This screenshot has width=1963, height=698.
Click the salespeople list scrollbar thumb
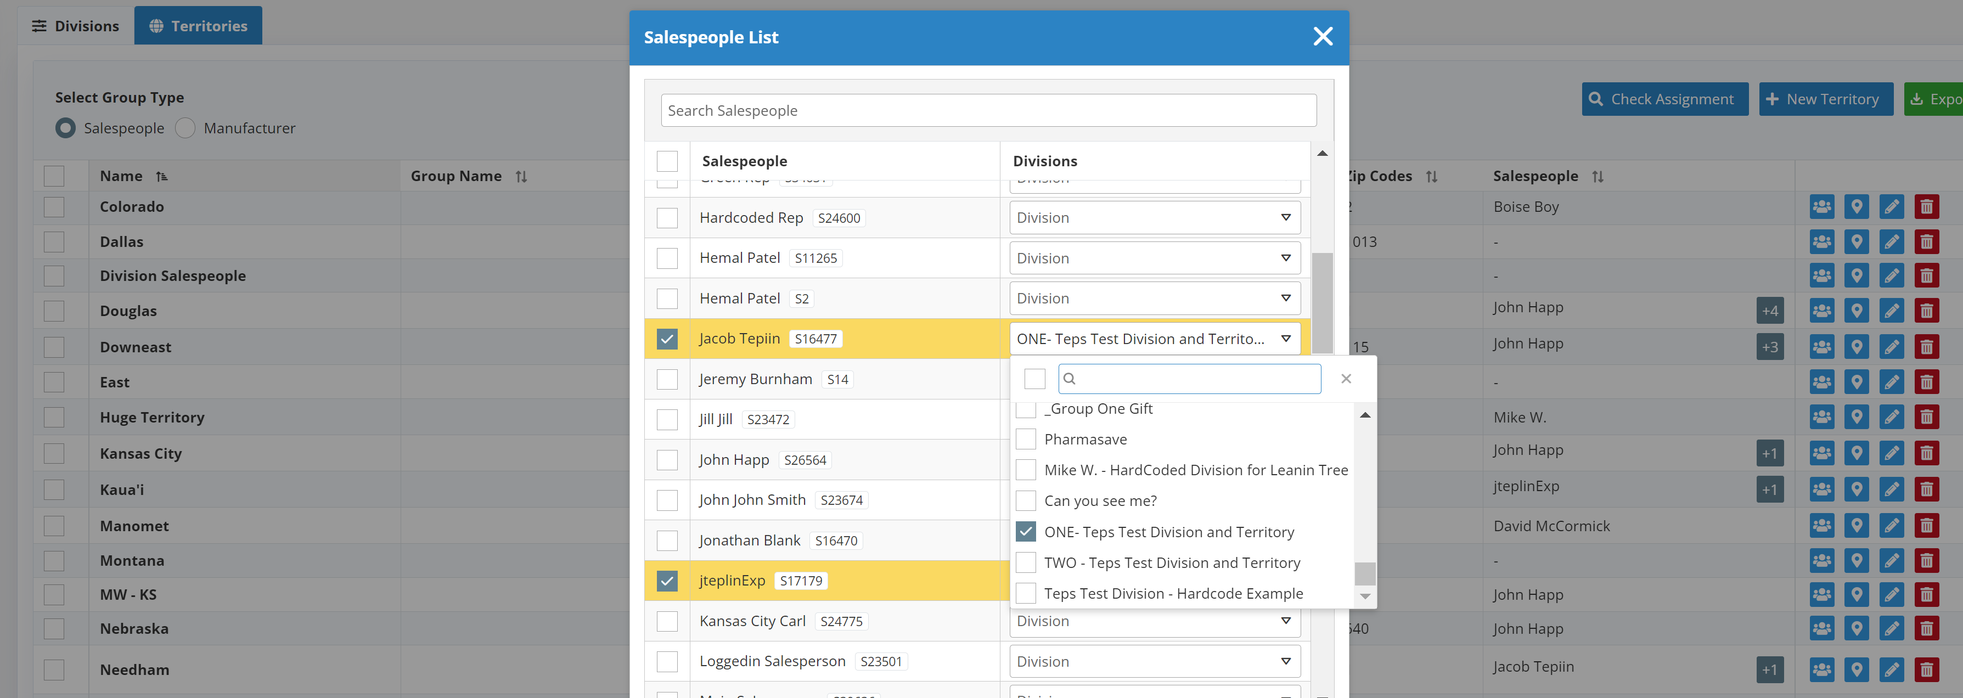(1322, 302)
